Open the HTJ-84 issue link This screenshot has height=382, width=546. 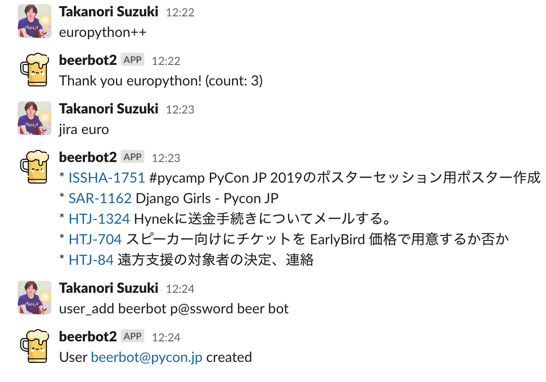[91, 260]
